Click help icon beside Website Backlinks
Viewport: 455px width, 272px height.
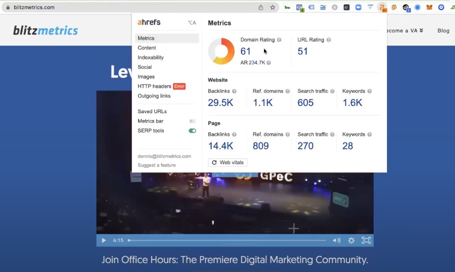[x=234, y=91]
